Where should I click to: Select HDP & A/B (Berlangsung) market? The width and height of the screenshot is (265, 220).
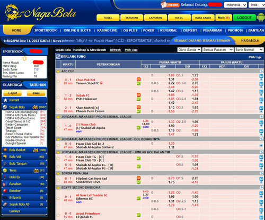[22, 112]
